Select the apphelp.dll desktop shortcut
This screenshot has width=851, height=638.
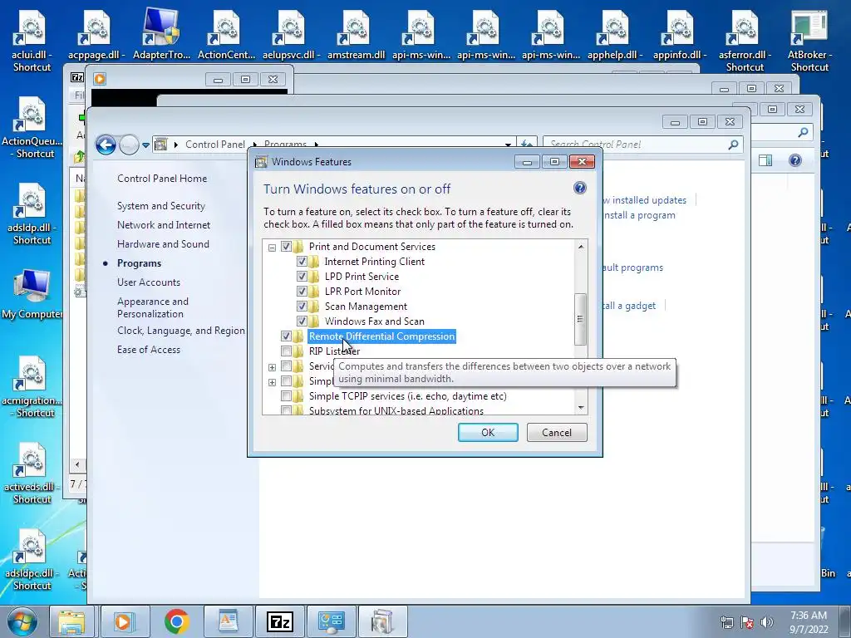(x=615, y=36)
